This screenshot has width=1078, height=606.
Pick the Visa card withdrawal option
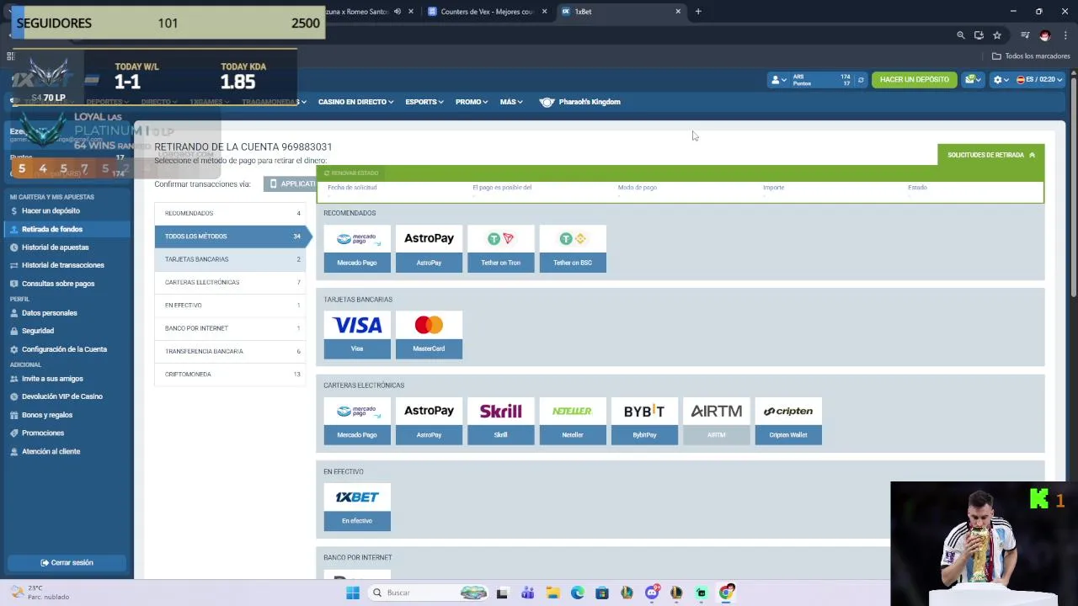coord(357,335)
